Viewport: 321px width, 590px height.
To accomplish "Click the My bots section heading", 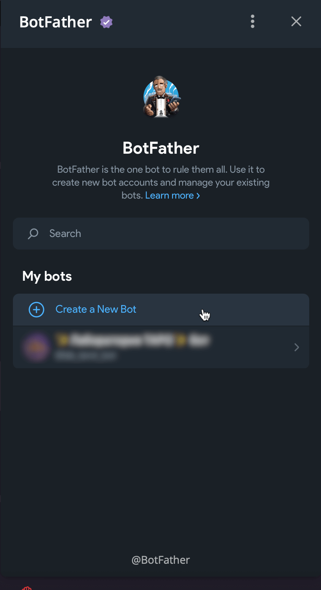I will tap(47, 276).
